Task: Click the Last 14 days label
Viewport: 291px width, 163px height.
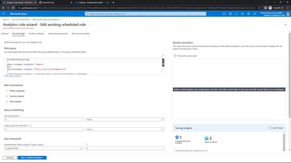Action: click(278, 128)
